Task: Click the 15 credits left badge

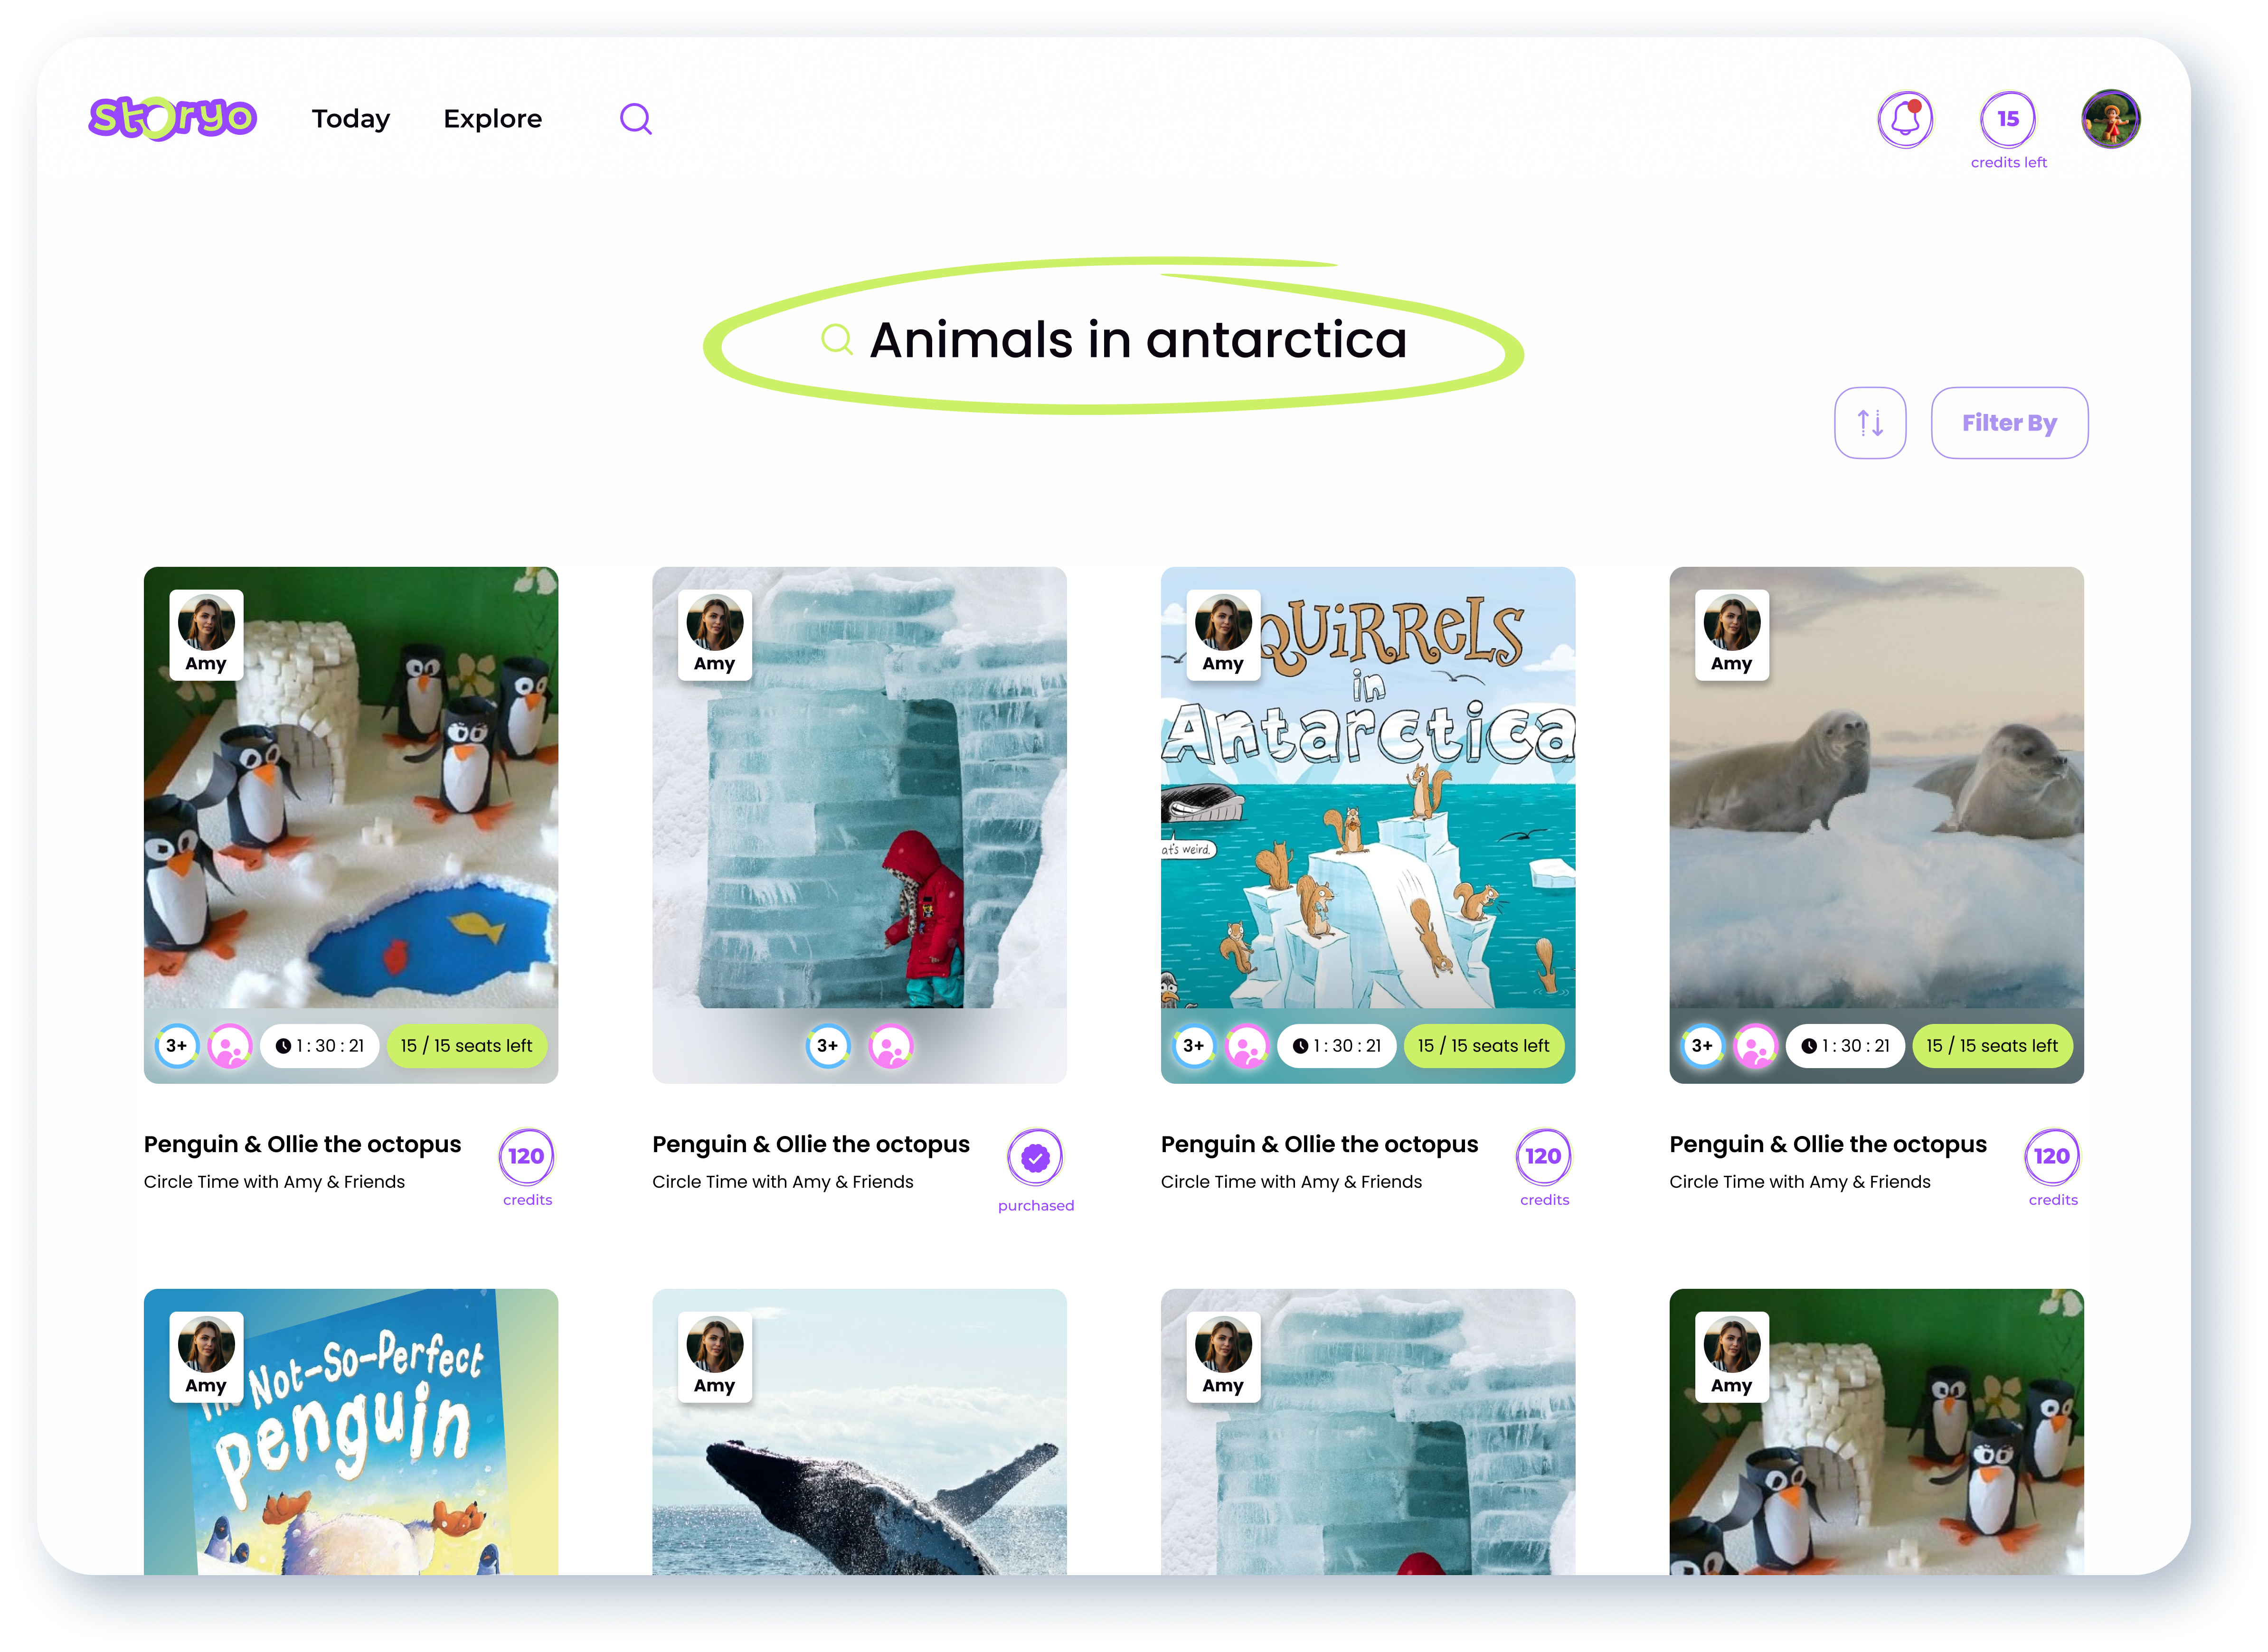Action: pos(2007,130)
